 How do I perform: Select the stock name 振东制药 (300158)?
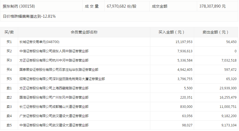[x=19, y=6]
